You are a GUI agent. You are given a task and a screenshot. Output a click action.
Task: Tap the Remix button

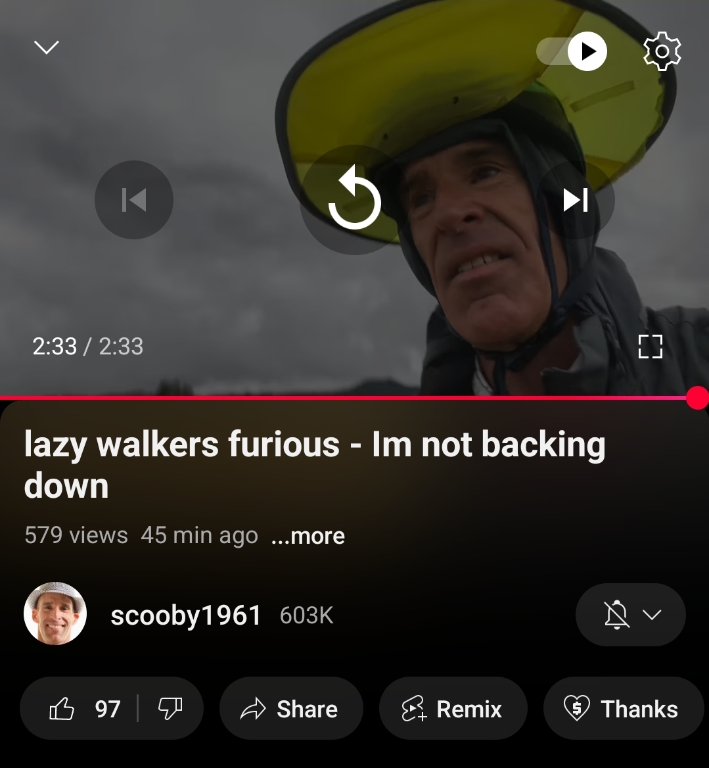coord(453,708)
